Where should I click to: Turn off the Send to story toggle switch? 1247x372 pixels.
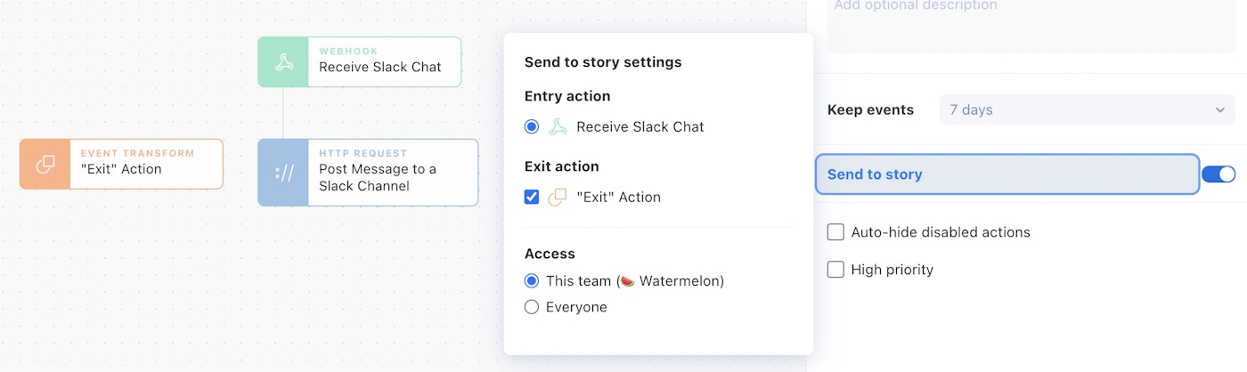[1218, 174]
